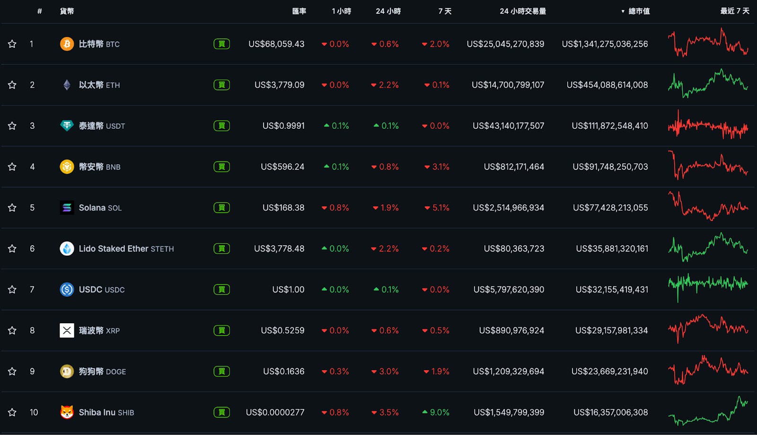Click the Dogecoin DOGE logo
The width and height of the screenshot is (757, 435).
coord(67,371)
